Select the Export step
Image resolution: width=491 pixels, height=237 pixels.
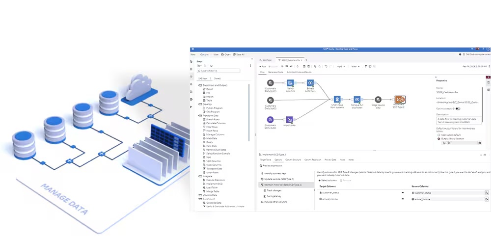(208, 89)
